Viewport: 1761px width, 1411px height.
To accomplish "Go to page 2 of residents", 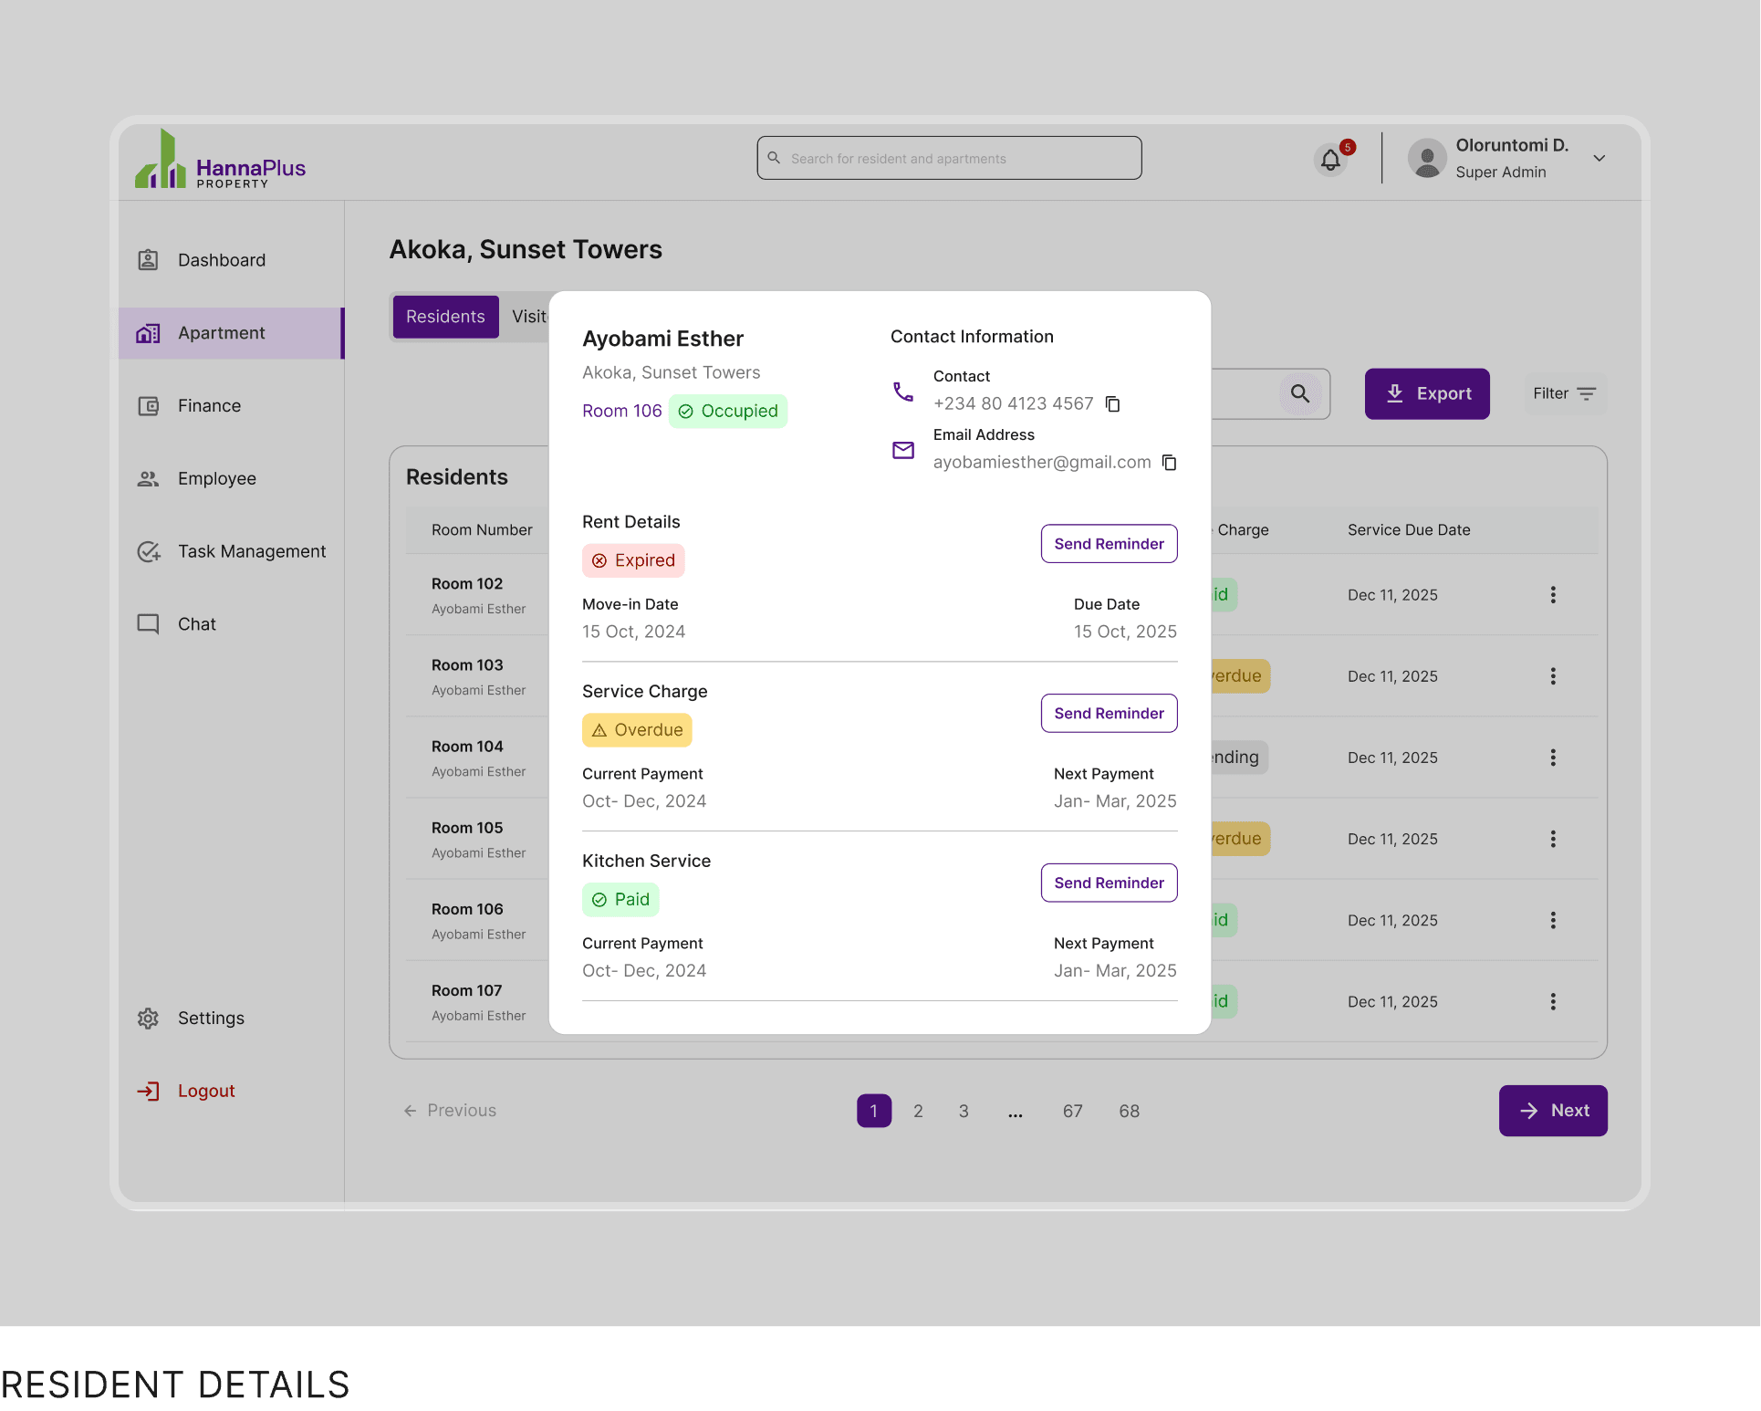I will (918, 1111).
